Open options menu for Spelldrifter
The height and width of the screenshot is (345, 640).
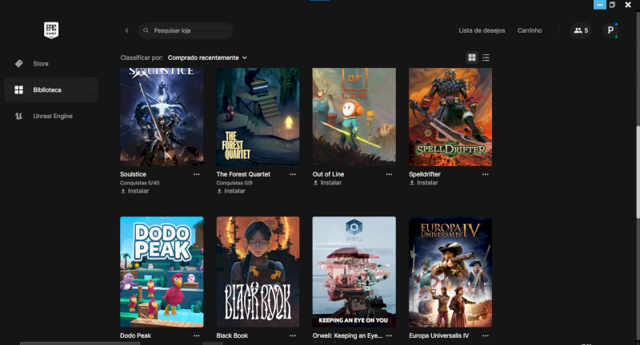[x=486, y=174]
